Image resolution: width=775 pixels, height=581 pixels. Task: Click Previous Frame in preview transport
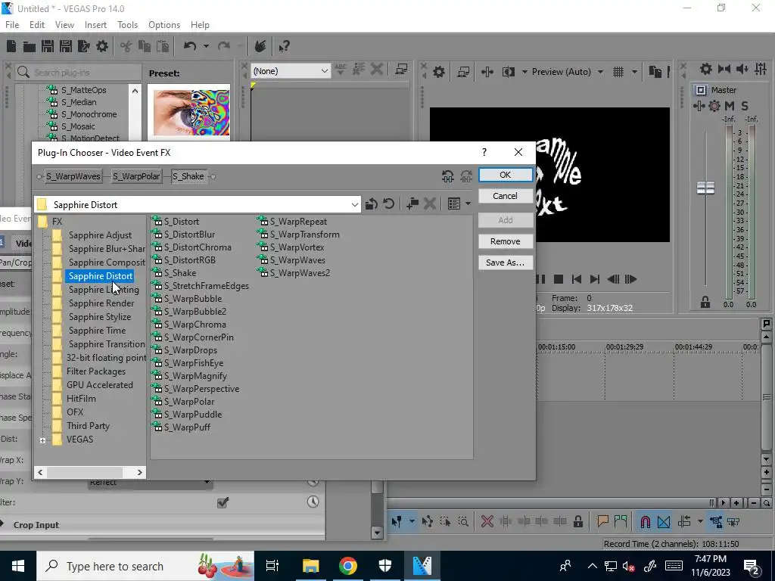[613, 279]
